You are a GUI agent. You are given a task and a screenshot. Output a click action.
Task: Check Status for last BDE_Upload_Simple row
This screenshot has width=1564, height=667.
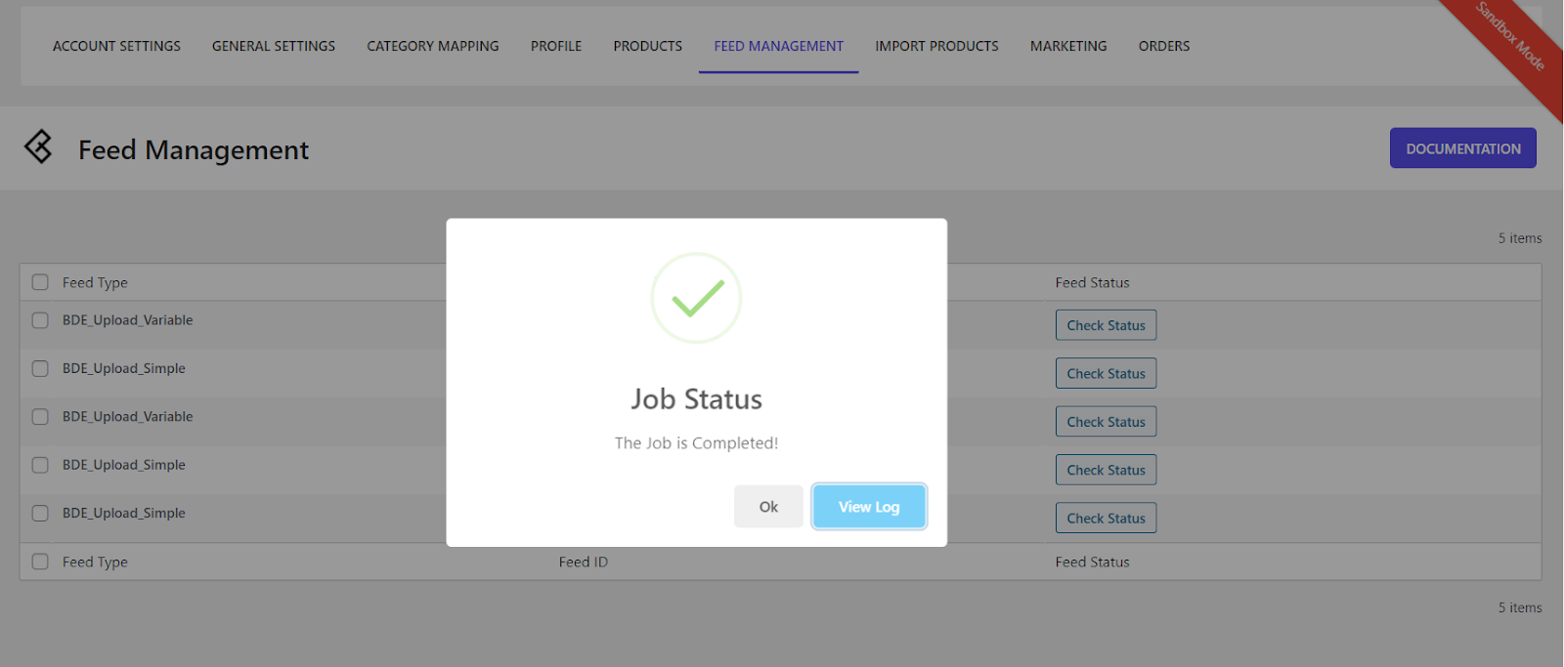1106,519
